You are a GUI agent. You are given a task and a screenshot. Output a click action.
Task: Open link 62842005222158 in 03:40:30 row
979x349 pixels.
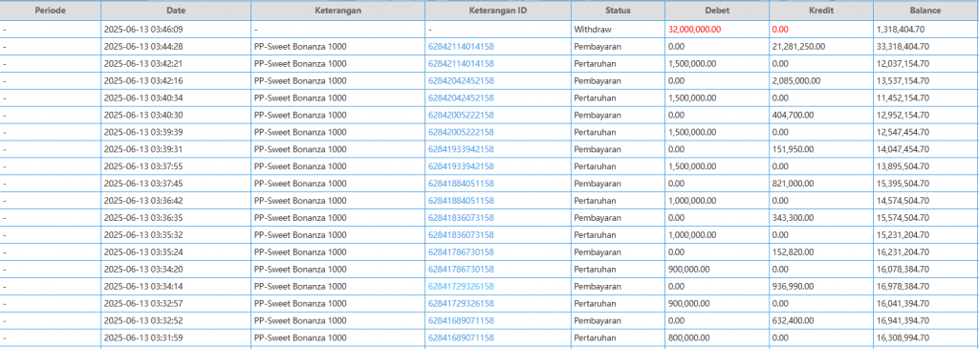pos(461,116)
